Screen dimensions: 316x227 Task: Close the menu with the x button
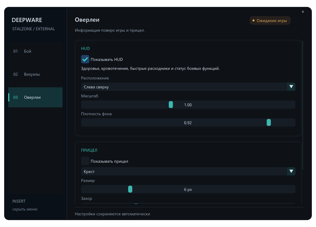[303, 12]
